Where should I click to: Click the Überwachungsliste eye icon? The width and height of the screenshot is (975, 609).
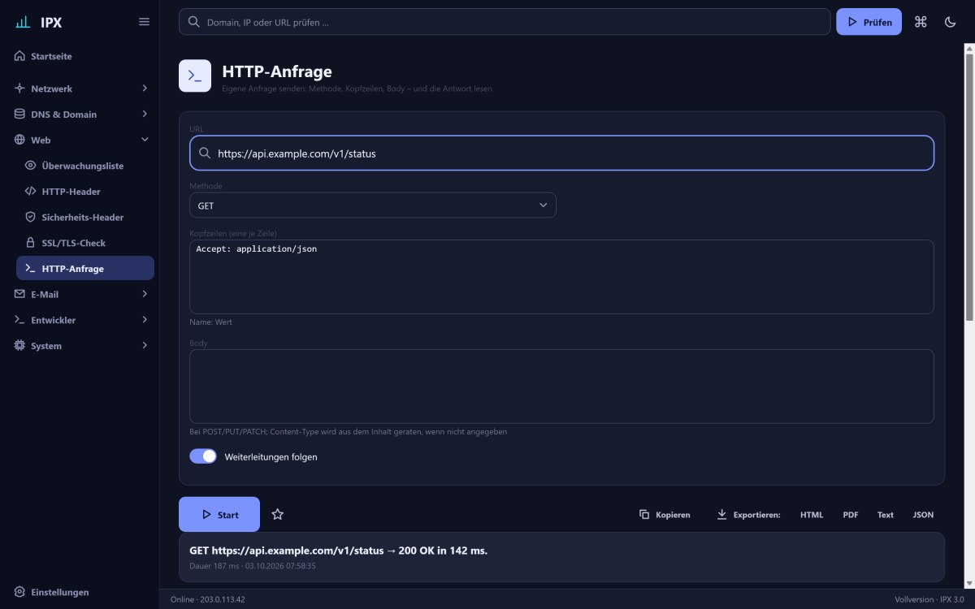31,166
